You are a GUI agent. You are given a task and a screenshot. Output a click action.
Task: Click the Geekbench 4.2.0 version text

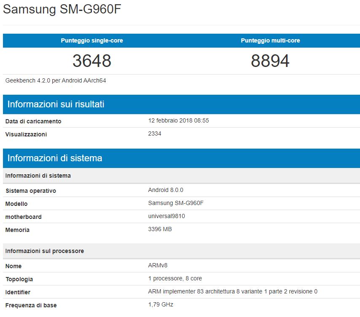pyautogui.click(x=56, y=80)
